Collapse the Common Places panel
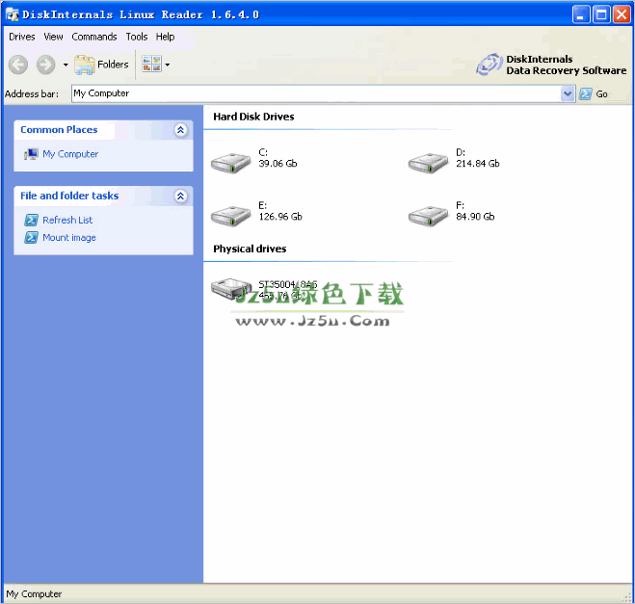This screenshot has height=604, width=635. pyautogui.click(x=180, y=130)
